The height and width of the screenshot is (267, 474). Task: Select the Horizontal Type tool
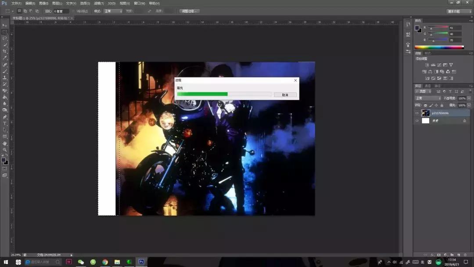click(x=5, y=123)
